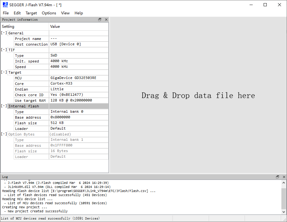Click the J-Flash application icon in title bar
Image resolution: width=287 pixels, height=222 pixels.
coord(5,5)
